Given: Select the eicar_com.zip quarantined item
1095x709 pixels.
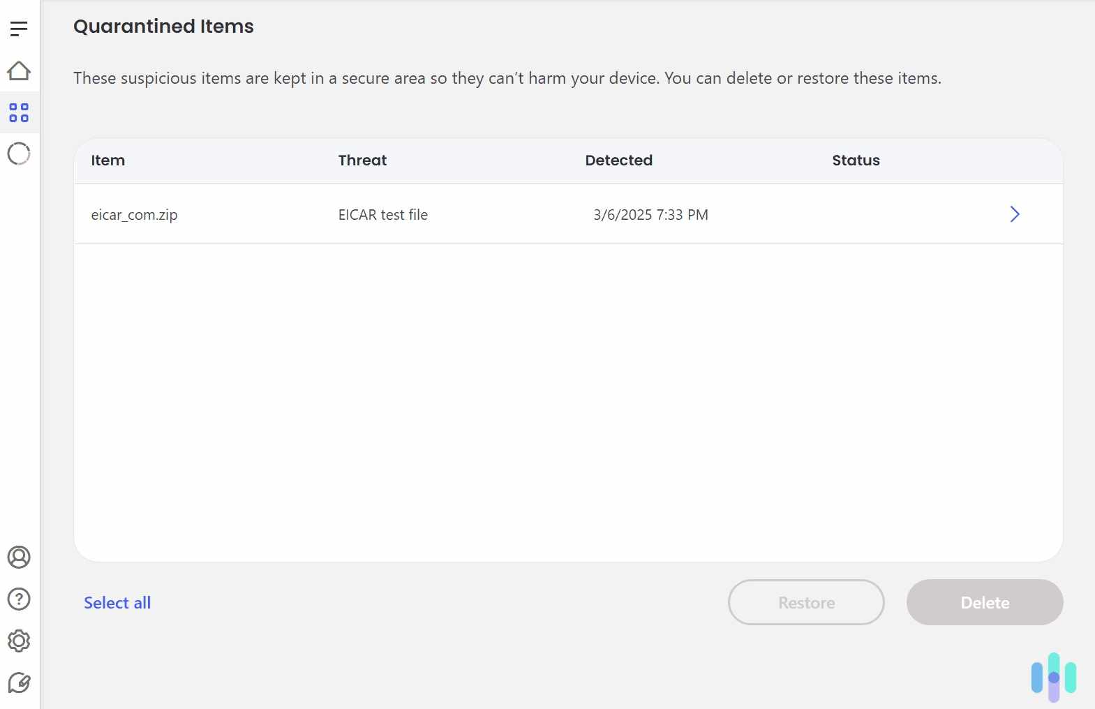Looking at the screenshot, I should (134, 215).
